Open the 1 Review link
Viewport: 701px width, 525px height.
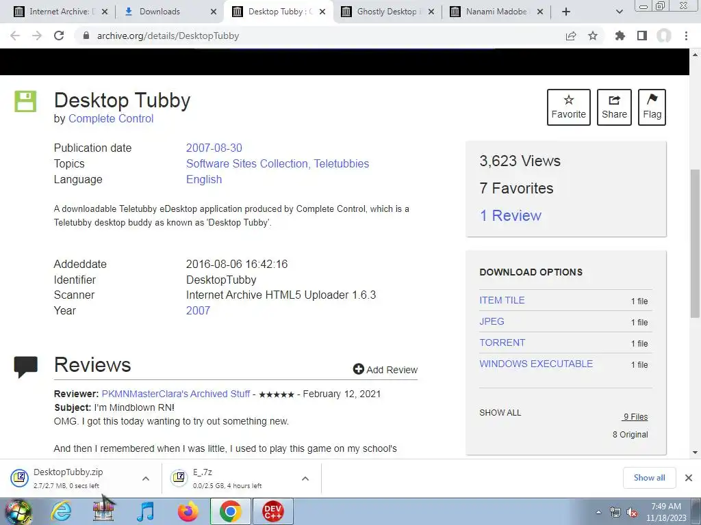(x=511, y=215)
